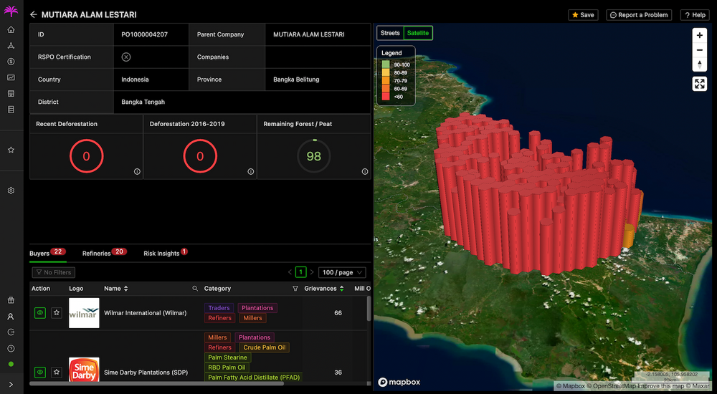Screen dimensions: 717x394
Task: Zoom out on the map
Action: coord(700,50)
